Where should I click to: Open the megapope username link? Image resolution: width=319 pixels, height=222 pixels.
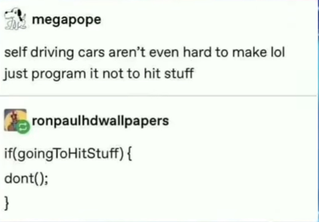[x=67, y=20]
